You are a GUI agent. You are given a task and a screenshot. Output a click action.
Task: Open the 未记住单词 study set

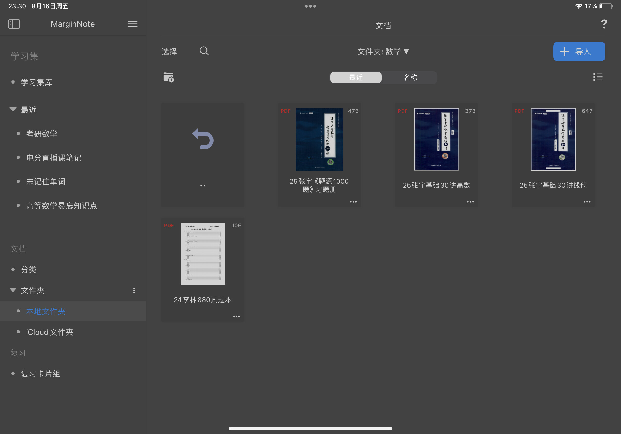(x=46, y=182)
